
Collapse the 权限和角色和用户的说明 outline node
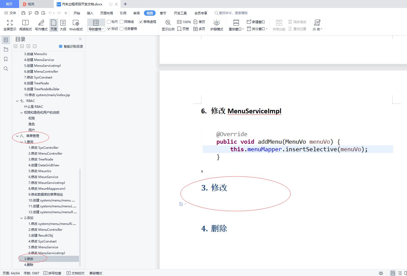tap(22, 113)
